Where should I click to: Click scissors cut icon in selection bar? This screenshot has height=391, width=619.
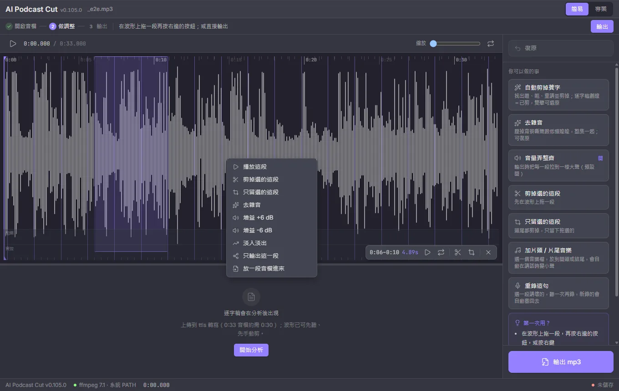[458, 252]
